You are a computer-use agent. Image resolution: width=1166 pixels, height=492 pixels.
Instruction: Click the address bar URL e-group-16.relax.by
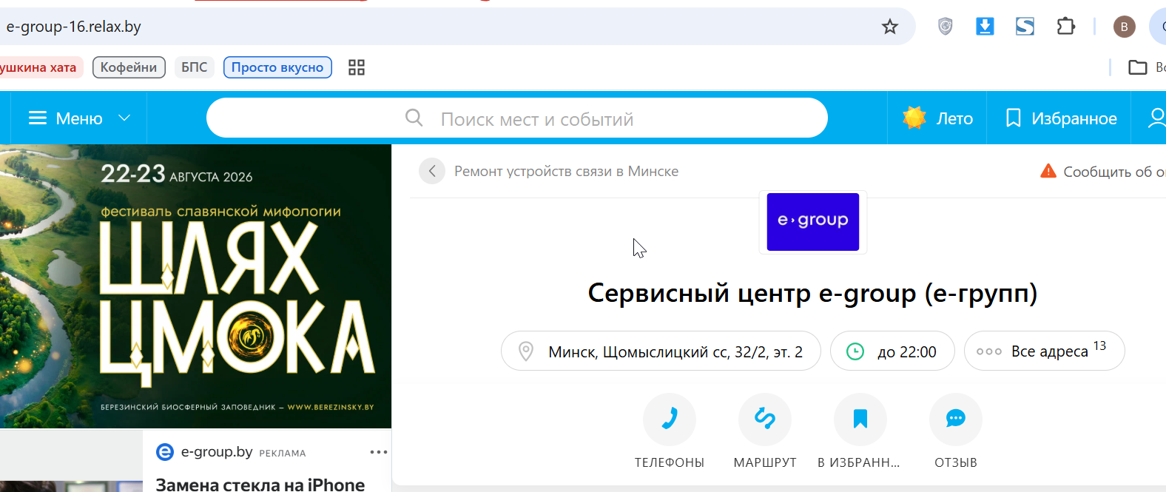[x=74, y=27]
